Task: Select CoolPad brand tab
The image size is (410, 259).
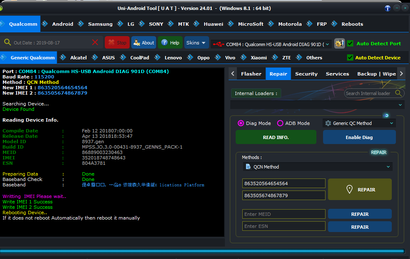Action: (140, 58)
